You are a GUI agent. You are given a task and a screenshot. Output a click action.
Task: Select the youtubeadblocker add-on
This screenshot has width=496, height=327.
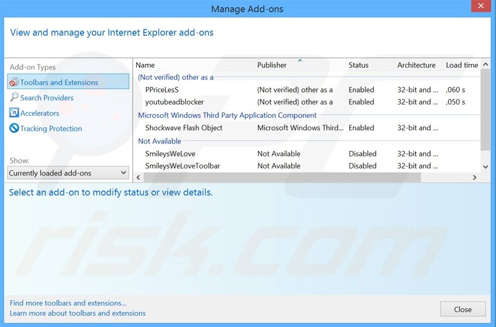coord(175,102)
